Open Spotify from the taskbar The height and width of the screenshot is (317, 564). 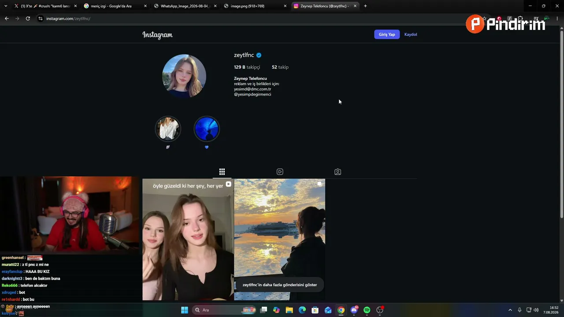click(367, 310)
